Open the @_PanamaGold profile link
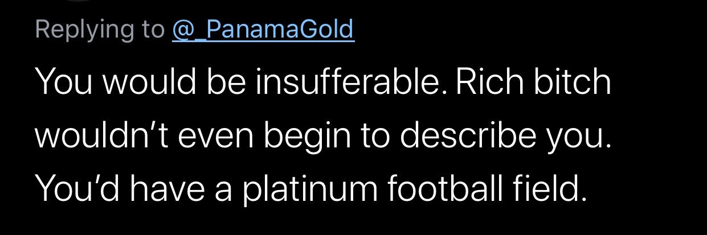This screenshot has width=707, height=235. click(x=263, y=30)
